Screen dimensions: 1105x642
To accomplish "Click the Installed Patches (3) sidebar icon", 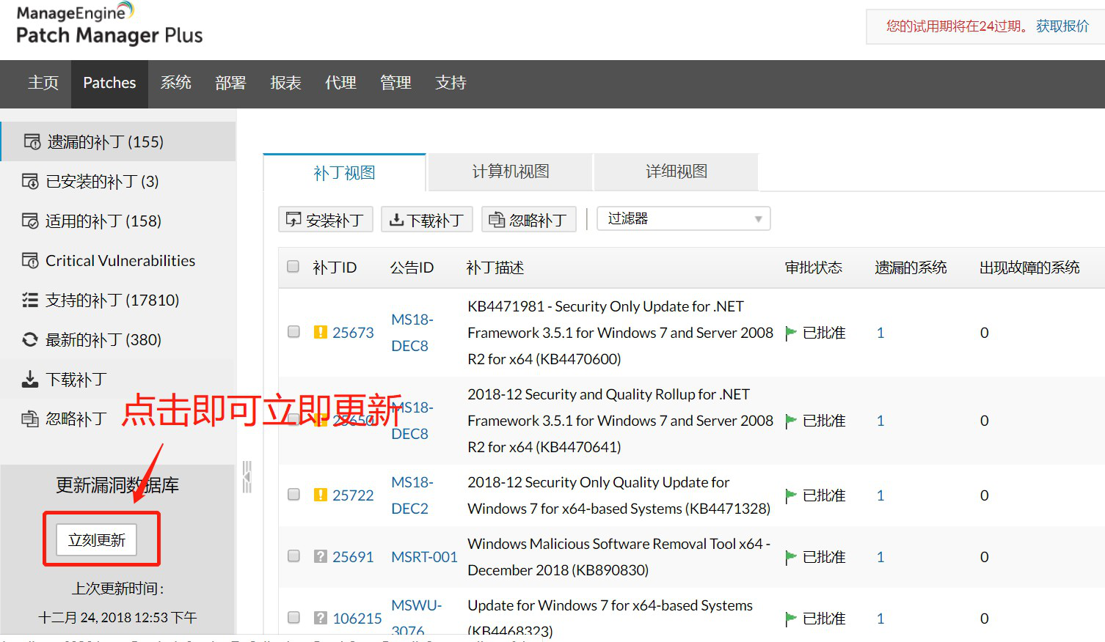I will coord(30,181).
